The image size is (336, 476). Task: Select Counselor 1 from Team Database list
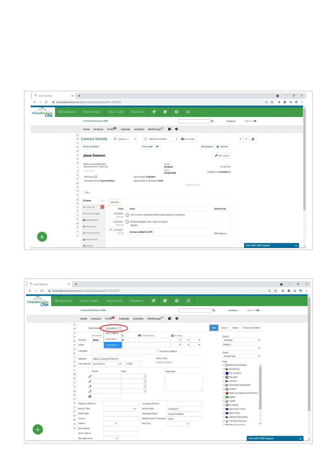tap(112, 339)
